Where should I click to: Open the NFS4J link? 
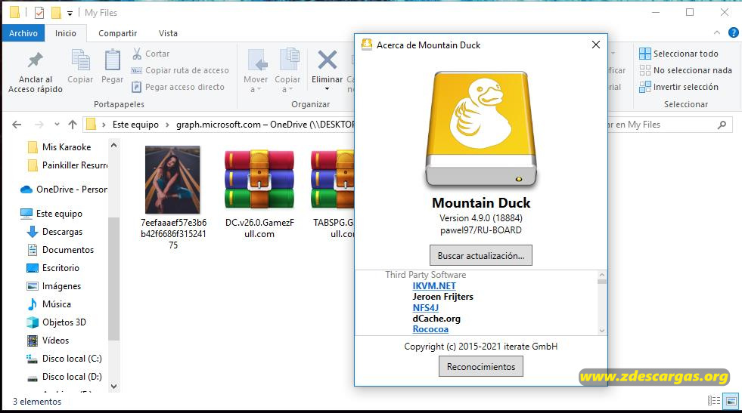[425, 307]
